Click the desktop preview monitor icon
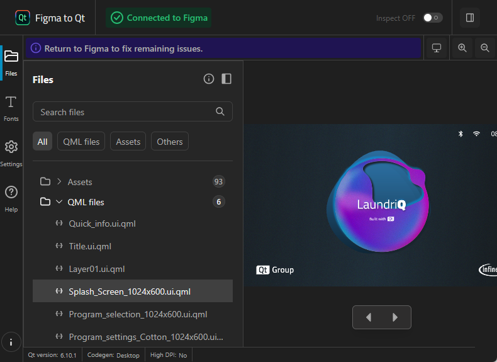The width and height of the screenshot is (497, 362). click(x=437, y=48)
